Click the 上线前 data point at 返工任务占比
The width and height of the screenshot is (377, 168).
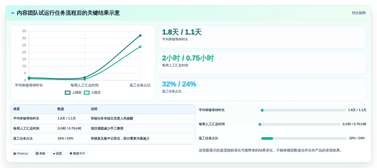point(140,35)
